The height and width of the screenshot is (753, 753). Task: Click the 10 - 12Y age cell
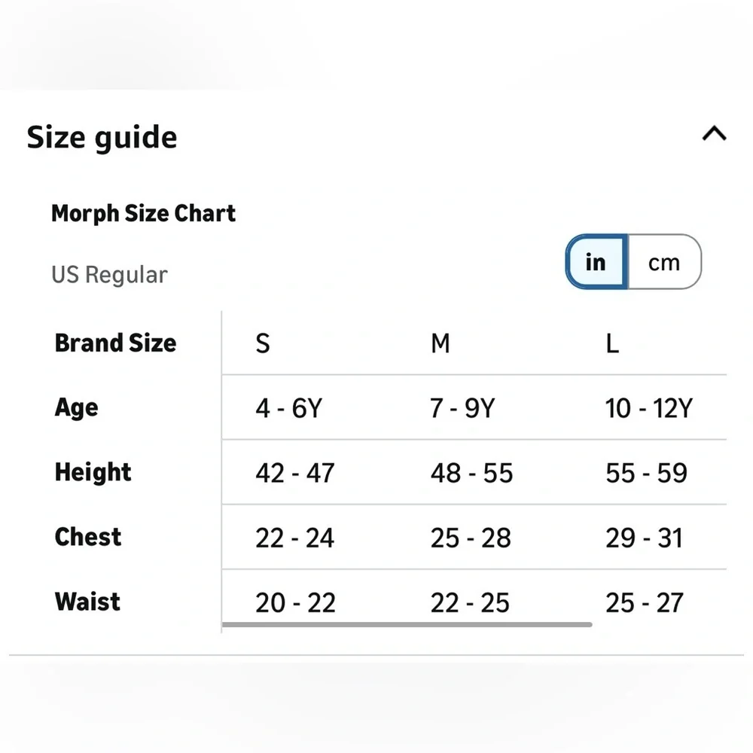pyautogui.click(x=649, y=408)
